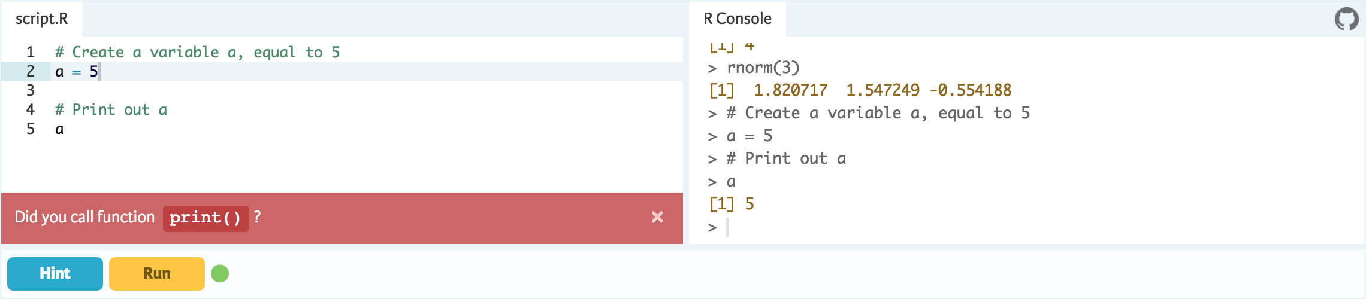Viewport: 1366px width, 299px height.
Task: Click line number 5 in the gutter
Action: click(x=30, y=129)
